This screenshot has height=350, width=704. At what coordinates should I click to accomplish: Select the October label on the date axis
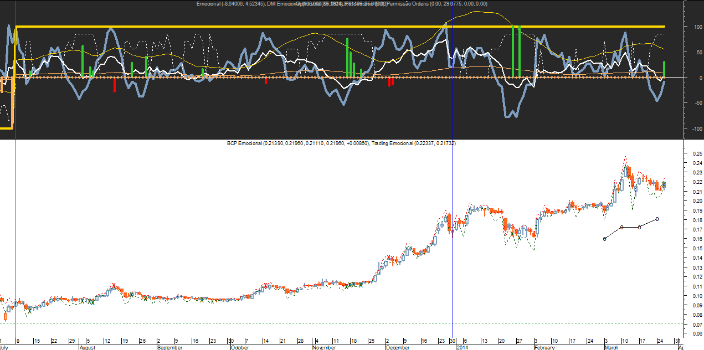[239, 347]
